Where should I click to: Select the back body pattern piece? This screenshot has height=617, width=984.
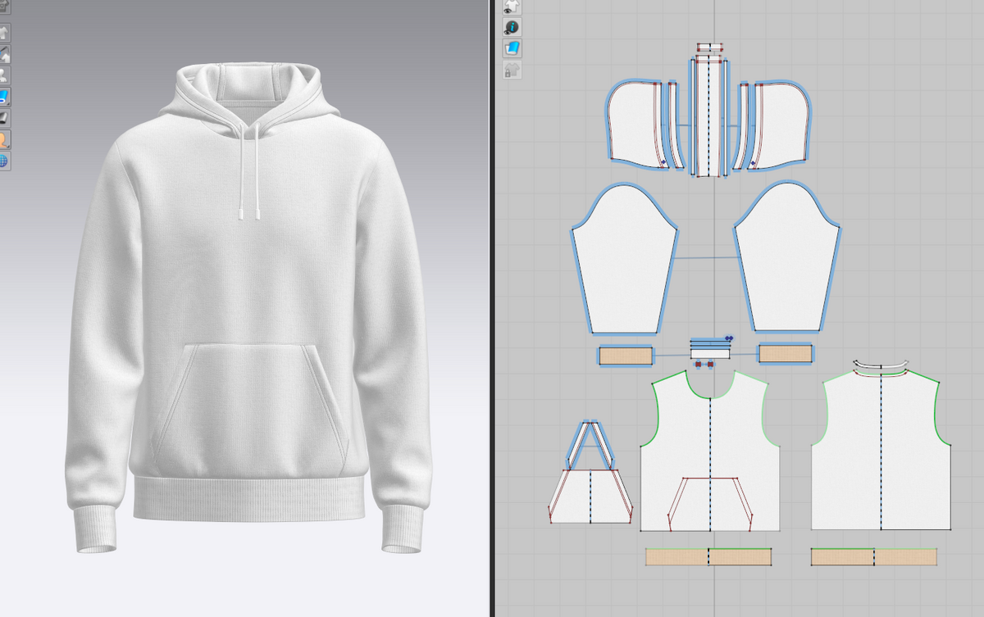881,451
